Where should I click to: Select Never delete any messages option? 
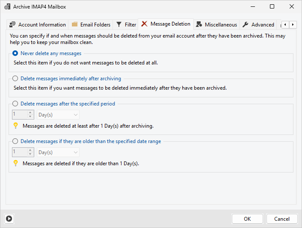pyautogui.click(x=16, y=53)
